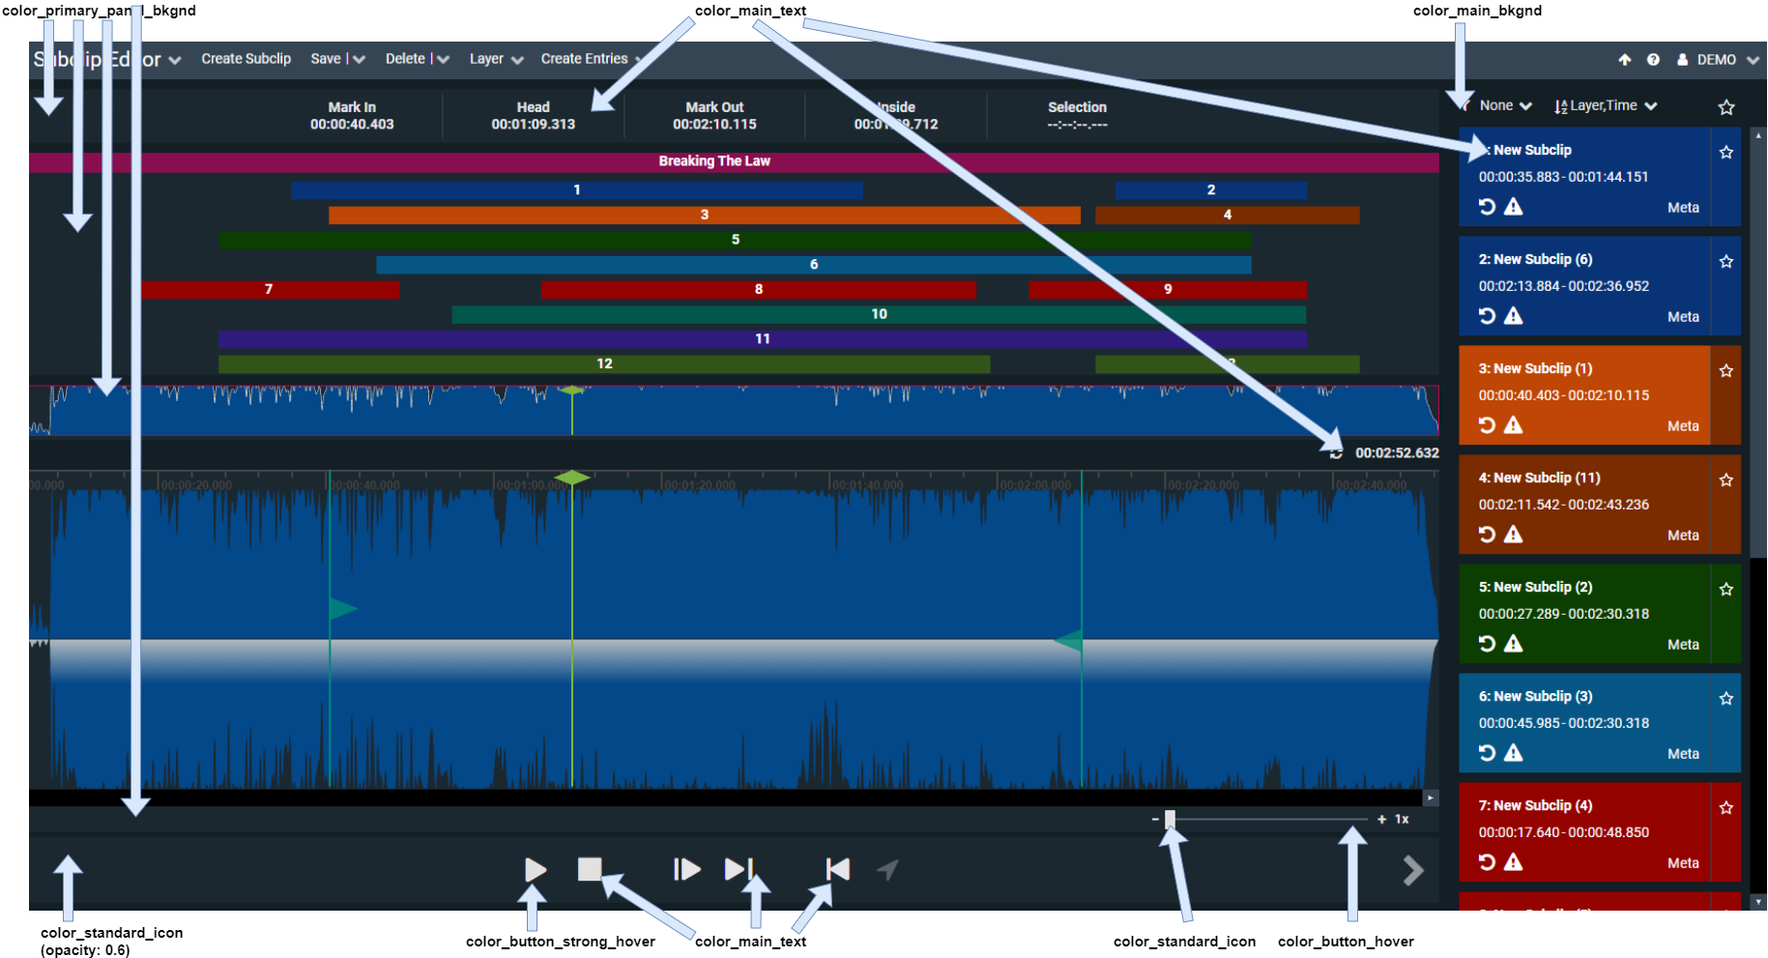Toggle the favorite star for New Subclip (2)
The width and height of the screenshot is (1768, 958).
(x=1726, y=590)
